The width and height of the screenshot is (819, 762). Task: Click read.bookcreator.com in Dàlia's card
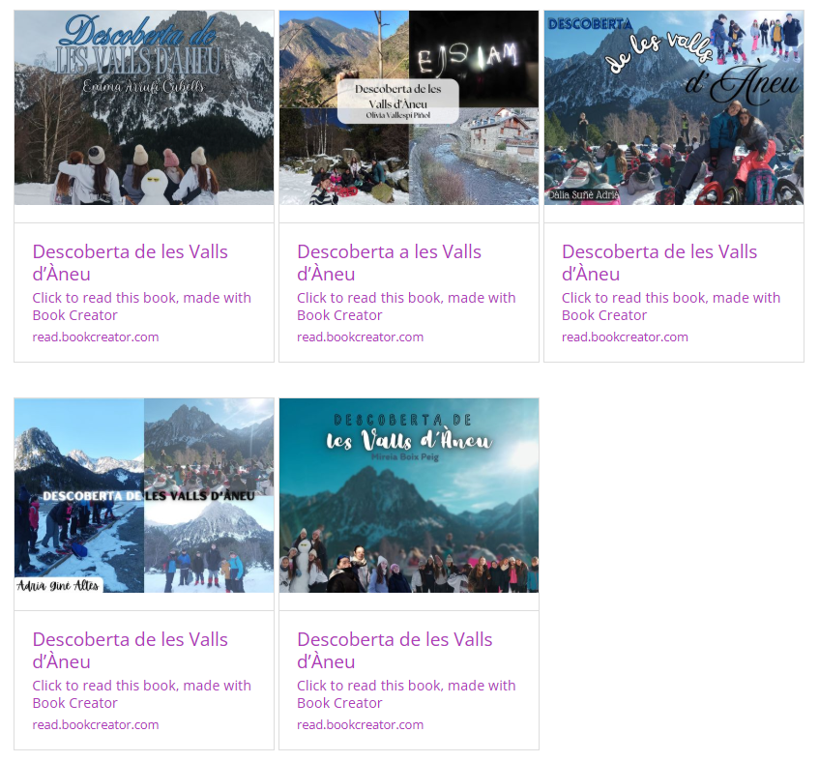(626, 337)
